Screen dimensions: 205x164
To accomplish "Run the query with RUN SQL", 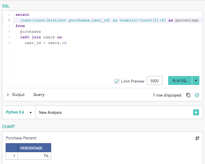I will tap(180, 81).
